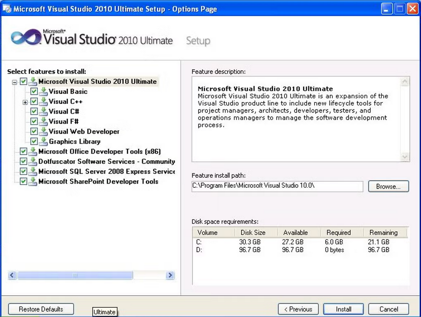Click install icon beside Visual Web Developer
421x317 pixels.
point(43,131)
